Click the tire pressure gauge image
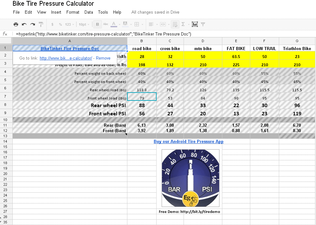Viewport: 316px width, 225px height. tap(191, 178)
